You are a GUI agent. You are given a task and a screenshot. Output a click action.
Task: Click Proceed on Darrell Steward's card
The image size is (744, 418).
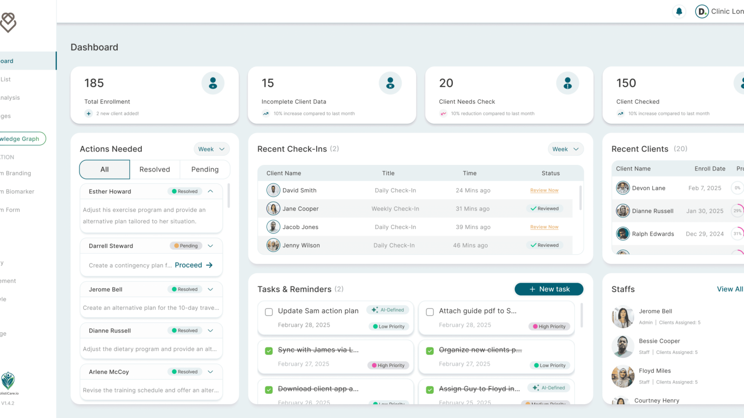(x=193, y=265)
